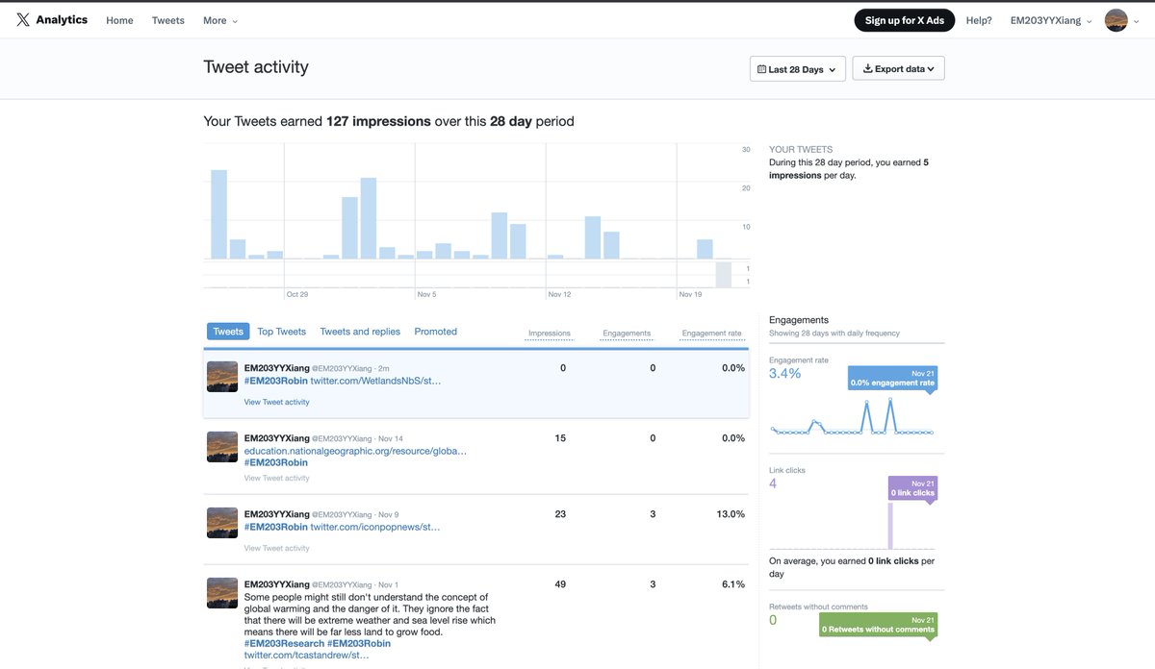Image resolution: width=1155 pixels, height=669 pixels.
Task: View Tweet activity for the 2m tweet
Action: [x=276, y=402]
